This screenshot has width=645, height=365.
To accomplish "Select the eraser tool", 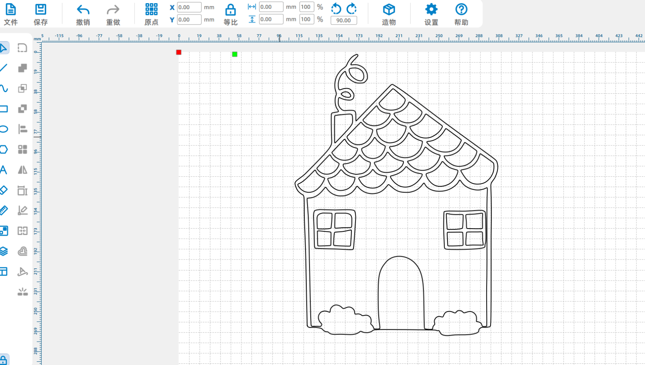I will pyautogui.click(x=4, y=190).
